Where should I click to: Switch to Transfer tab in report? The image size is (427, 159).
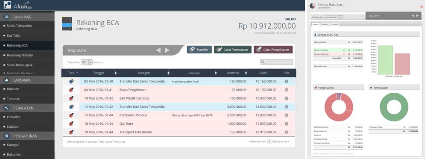coord(335,24)
